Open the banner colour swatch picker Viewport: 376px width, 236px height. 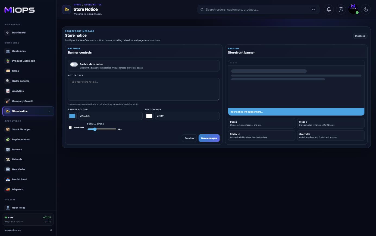coord(72,116)
